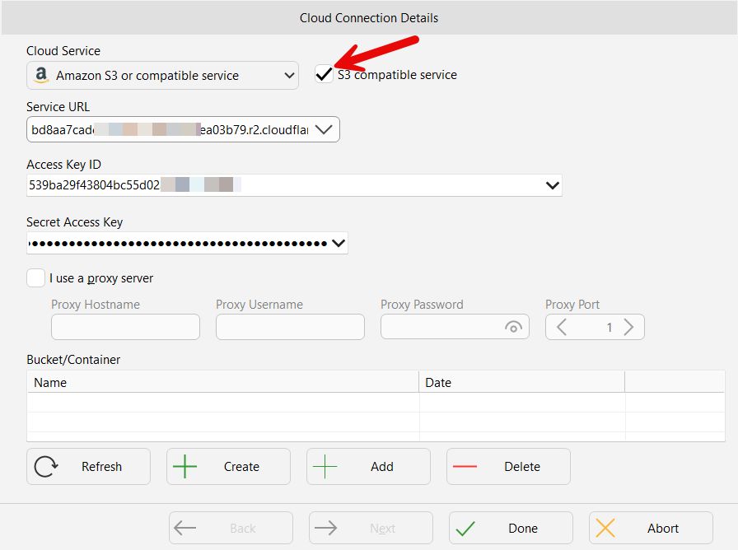This screenshot has width=738, height=550.
Task: Click the Abort button
Action: (651, 528)
